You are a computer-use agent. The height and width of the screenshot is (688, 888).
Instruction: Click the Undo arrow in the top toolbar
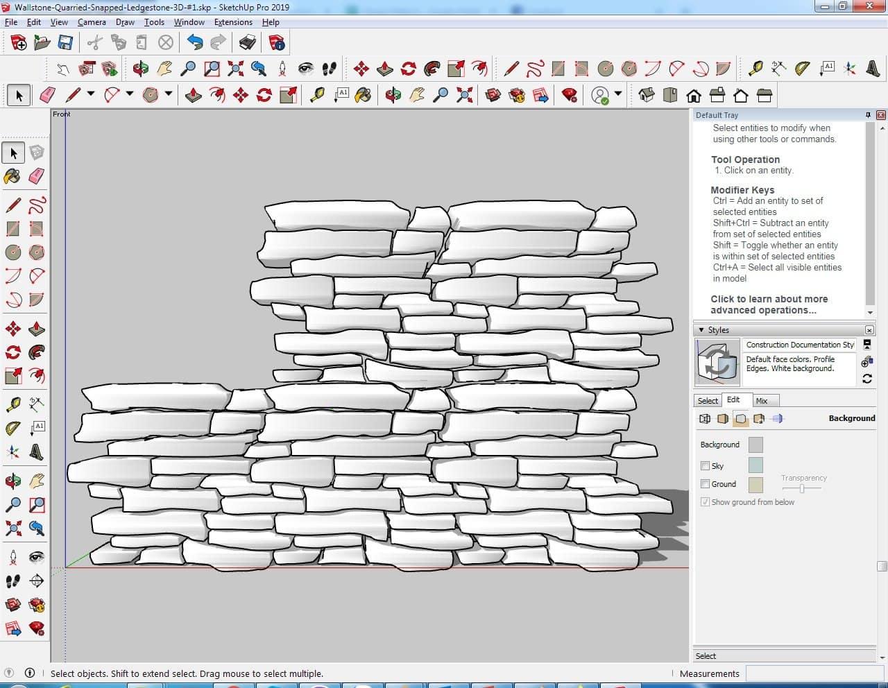click(195, 43)
